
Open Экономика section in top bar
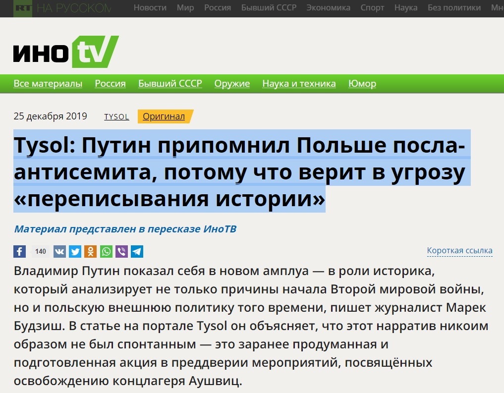click(328, 8)
